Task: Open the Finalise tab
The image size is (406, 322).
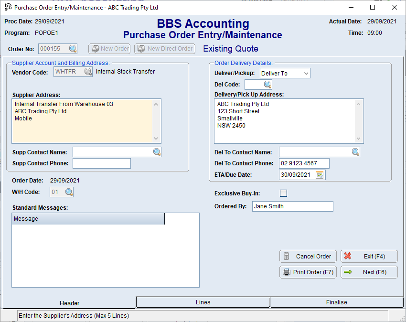Action: click(337, 302)
